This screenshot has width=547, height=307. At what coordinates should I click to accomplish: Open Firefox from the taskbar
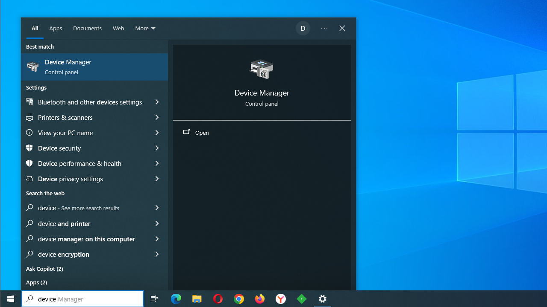click(x=260, y=299)
